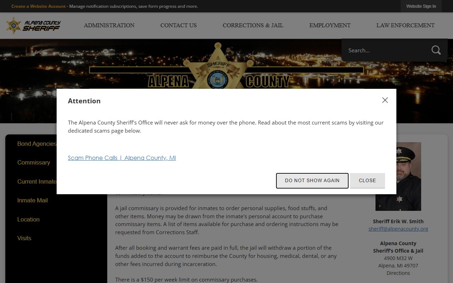453x283 pixels.
Task: Click Create a Website Account link
Action: coord(38,6)
